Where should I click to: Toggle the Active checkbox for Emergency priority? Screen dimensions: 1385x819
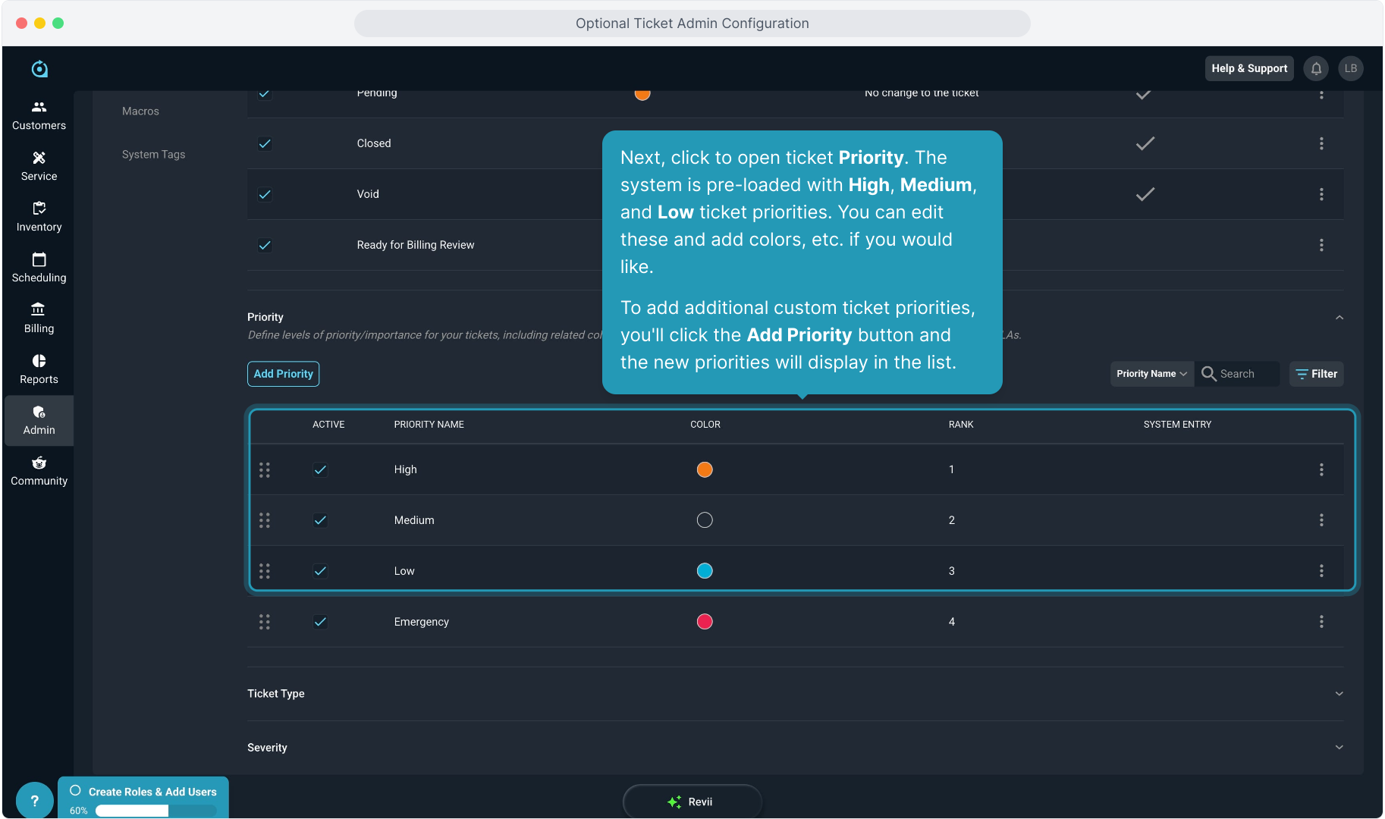(320, 622)
